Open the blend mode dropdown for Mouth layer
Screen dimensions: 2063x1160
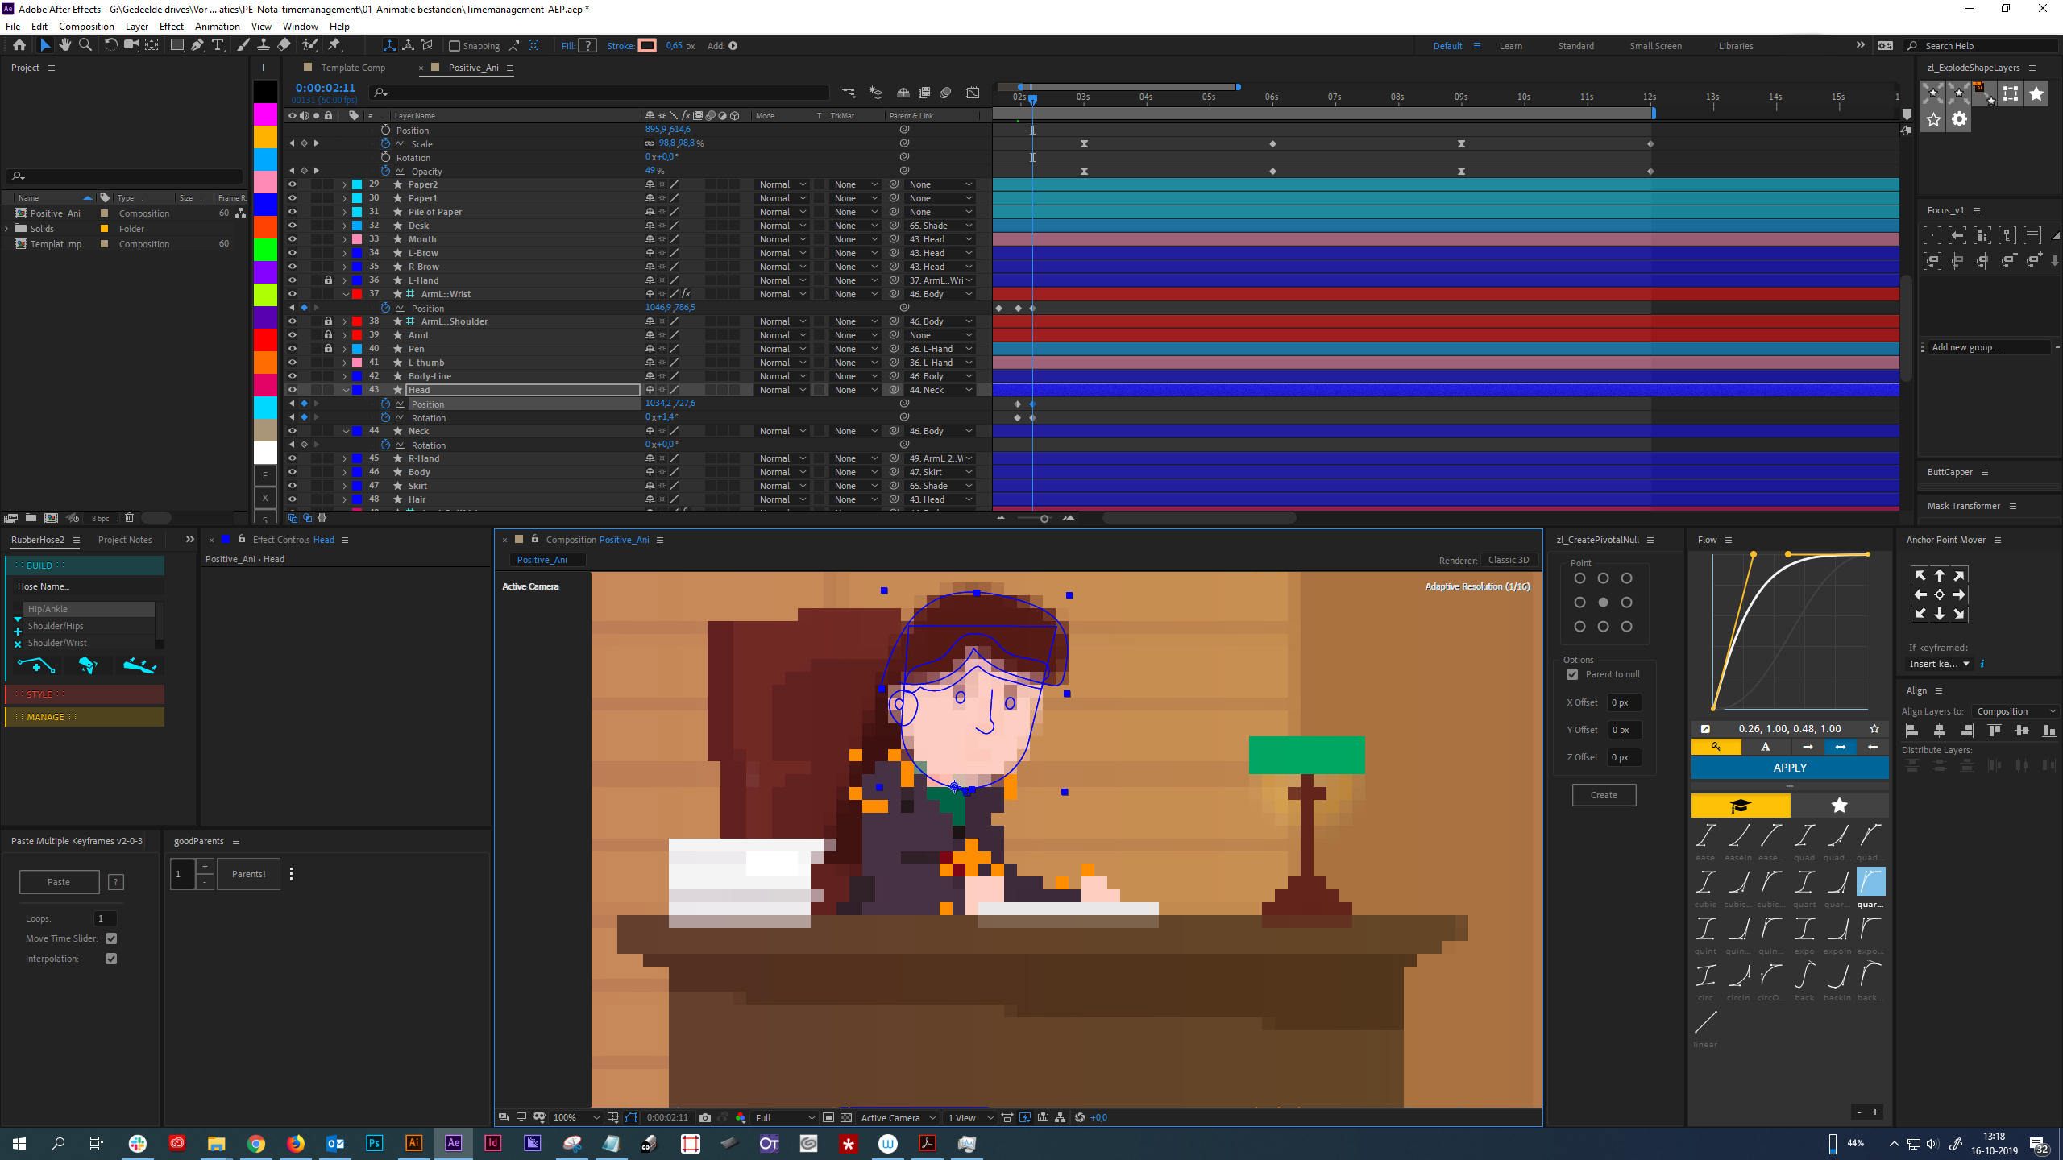click(x=780, y=238)
